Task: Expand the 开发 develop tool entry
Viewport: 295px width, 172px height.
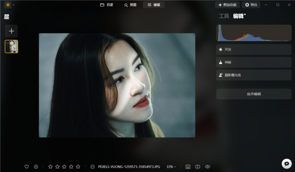Action: tap(254, 50)
